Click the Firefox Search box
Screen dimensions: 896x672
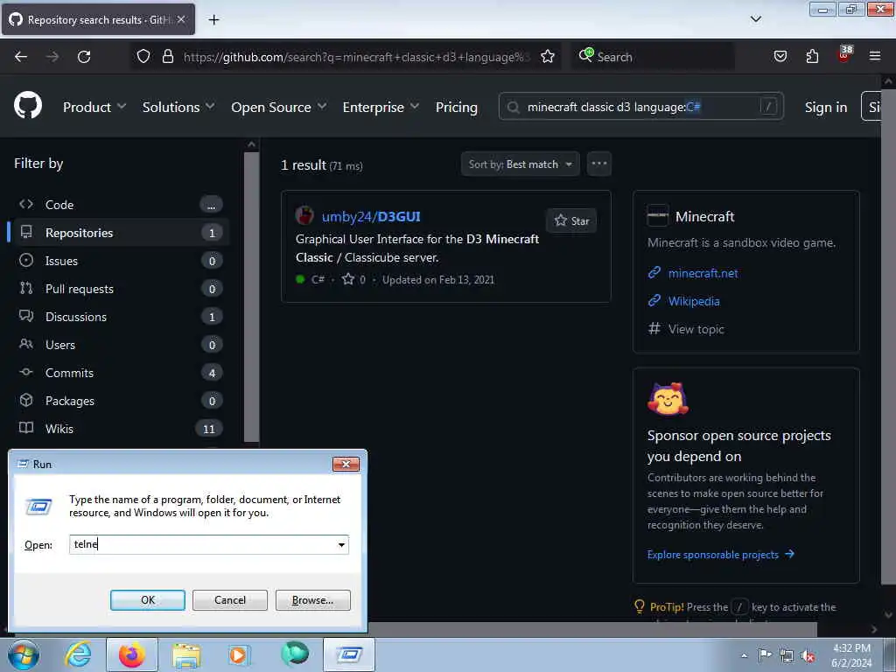click(x=653, y=57)
